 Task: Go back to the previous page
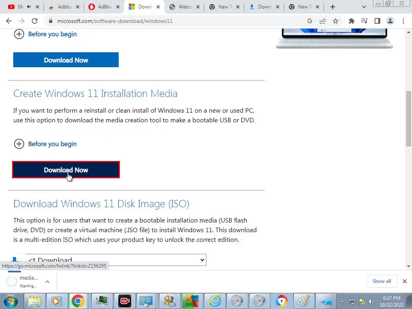tap(9, 21)
